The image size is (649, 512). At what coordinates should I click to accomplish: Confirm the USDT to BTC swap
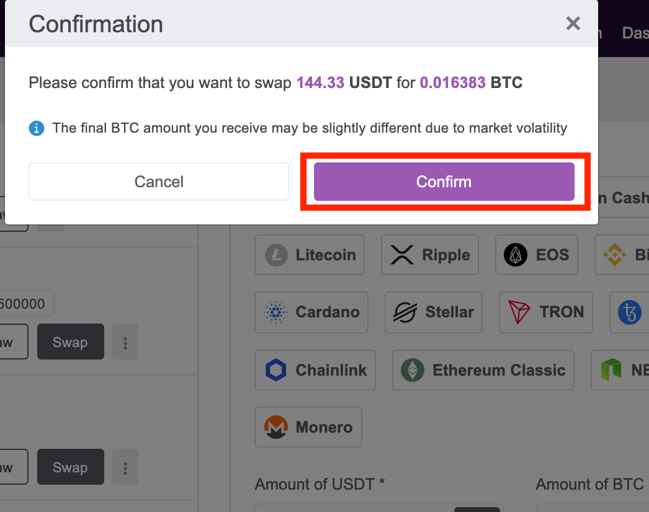444,182
